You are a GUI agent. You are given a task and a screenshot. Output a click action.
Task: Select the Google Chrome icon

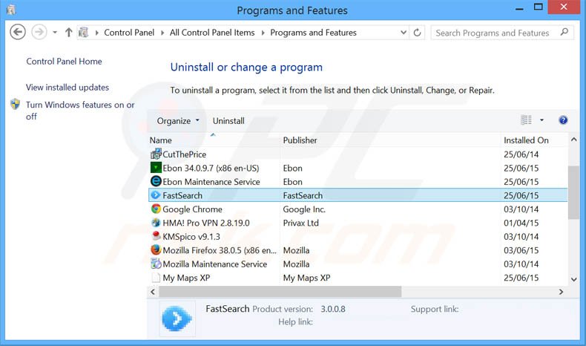(x=156, y=209)
